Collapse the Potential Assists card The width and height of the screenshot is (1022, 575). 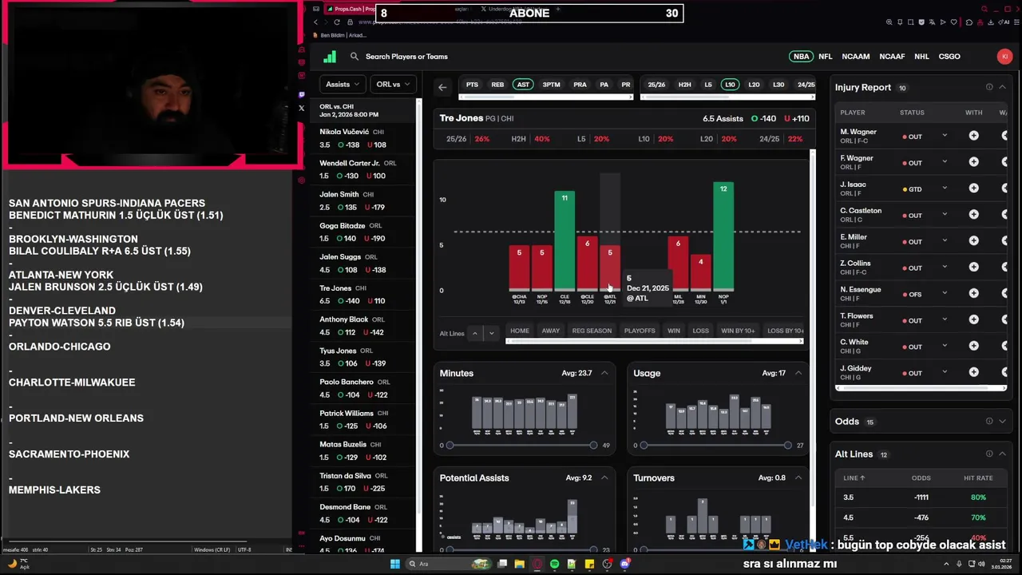point(604,478)
